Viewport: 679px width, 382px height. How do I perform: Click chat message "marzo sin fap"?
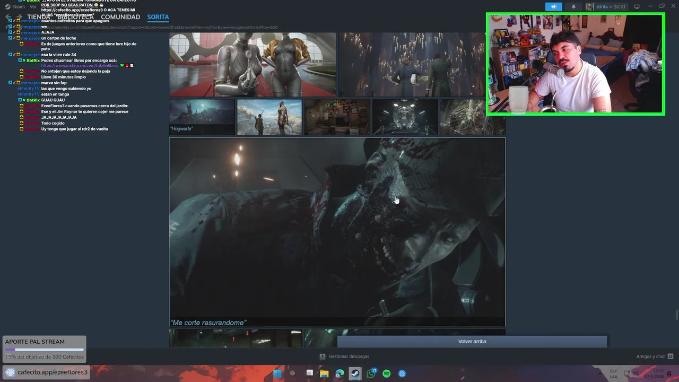click(54, 83)
